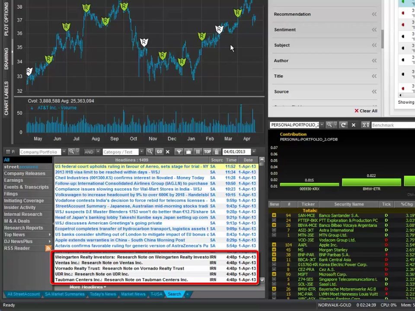Clear the news search with the X icon
This screenshot has width=415, height=311.
click(x=168, y=152)
